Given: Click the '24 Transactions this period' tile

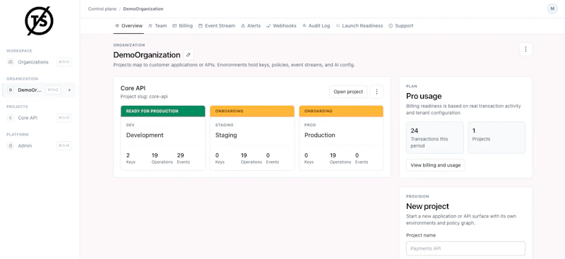Looking at the screenshot, I should 435,138.
